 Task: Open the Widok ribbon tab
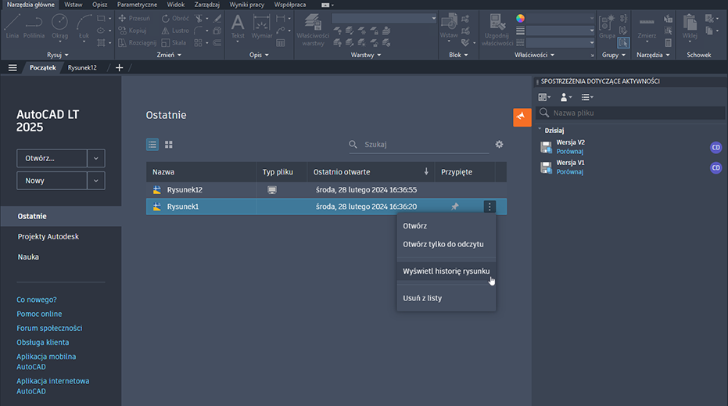pyautogui.click(x=175, y=5)
